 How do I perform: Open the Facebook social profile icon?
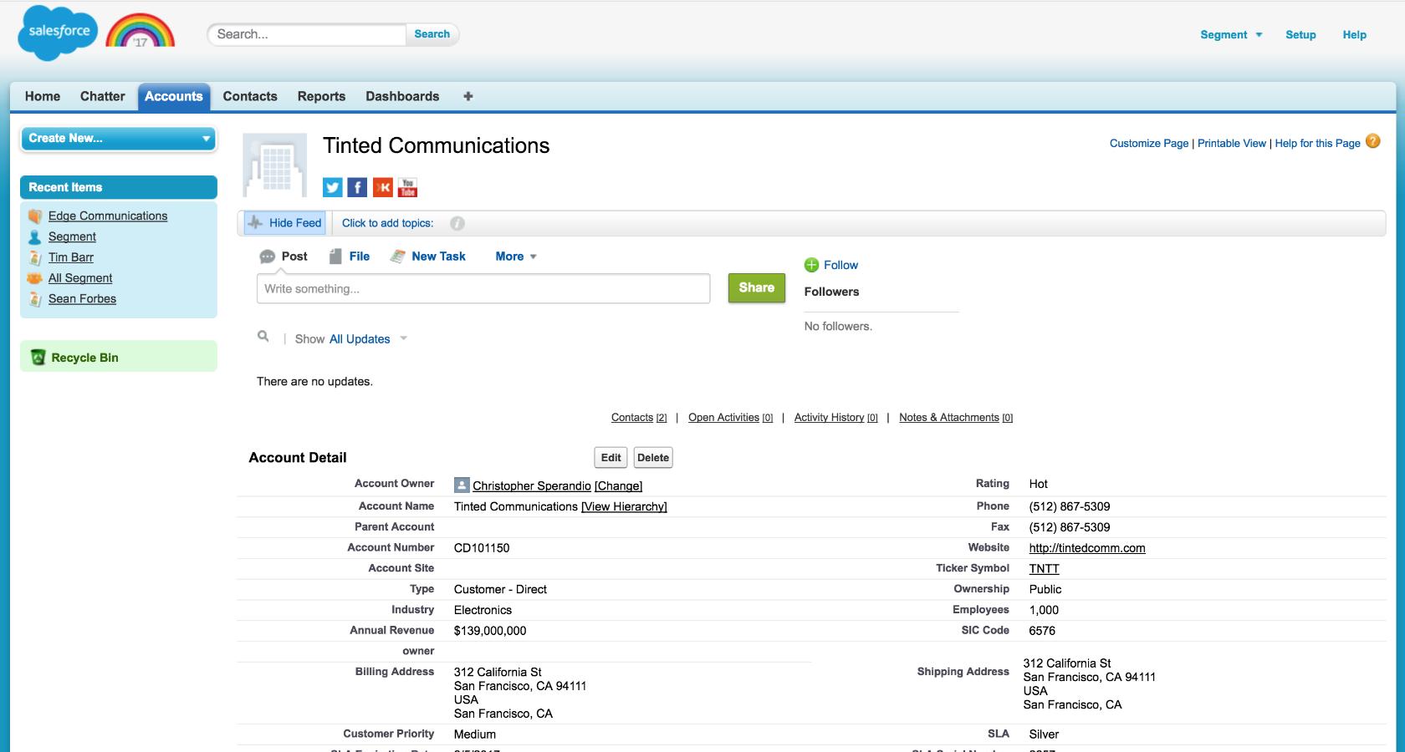(357, 187)
